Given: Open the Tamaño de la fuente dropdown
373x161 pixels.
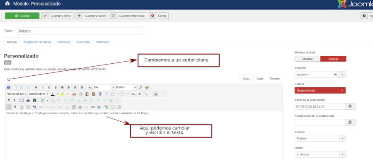Looking at the screenshot, I should [38, 94].
